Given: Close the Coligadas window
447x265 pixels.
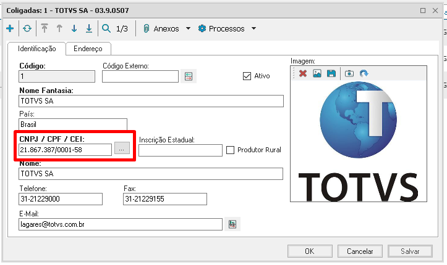Looking at the screenshot, I should click(435, 10).
